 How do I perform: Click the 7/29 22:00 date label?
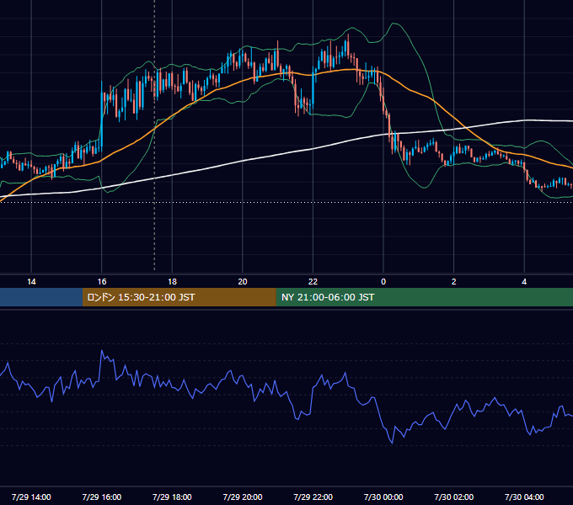tap(313, 497)
